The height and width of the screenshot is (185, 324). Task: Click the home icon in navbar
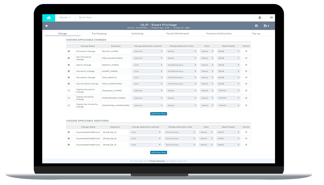(49, 18)
